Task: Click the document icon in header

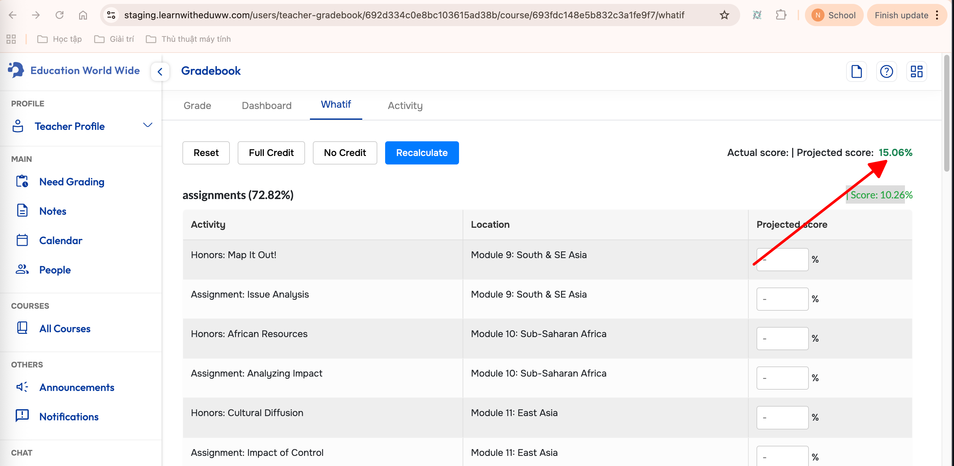Action: coord(856,71)
